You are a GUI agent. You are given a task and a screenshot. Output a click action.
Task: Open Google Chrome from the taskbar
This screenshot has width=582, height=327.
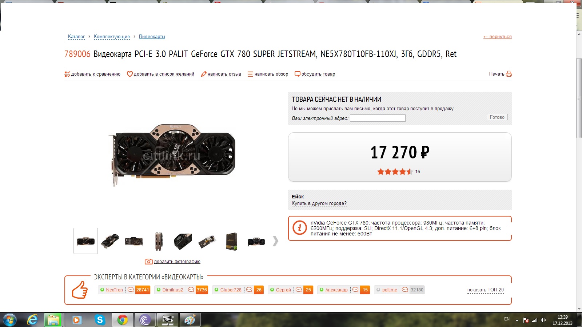coord(122,320)
